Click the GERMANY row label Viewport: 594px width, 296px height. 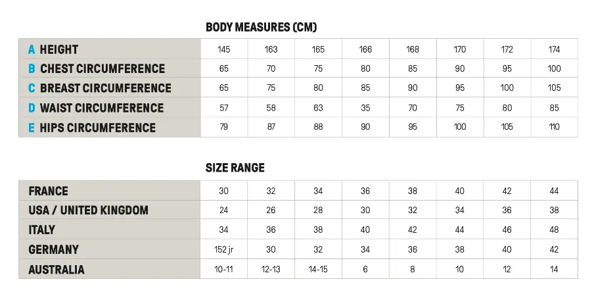click(x=54, y=250)
